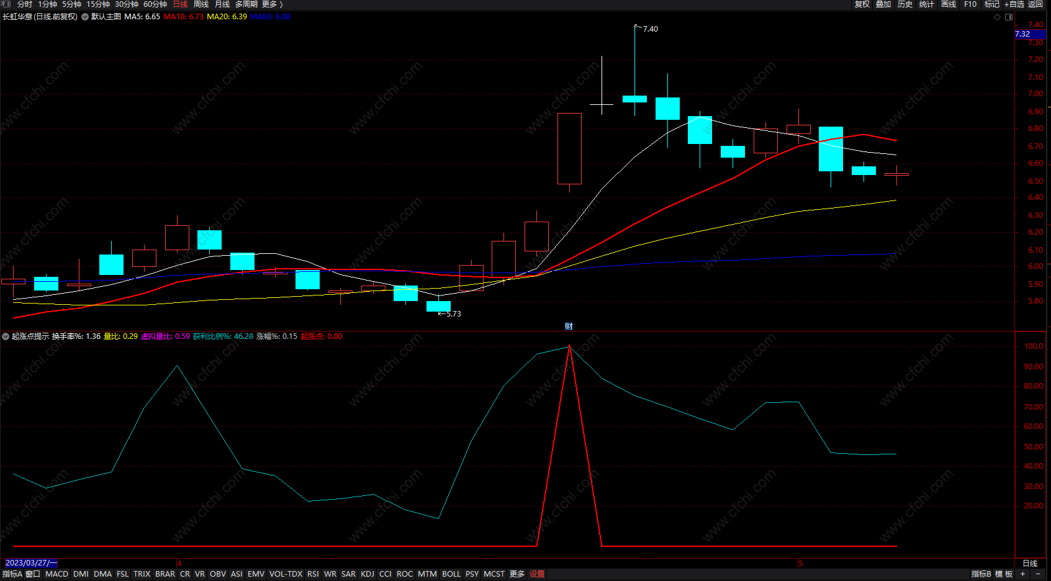Screen dimensions: 1051x581
Task: Open the 历史 history button
Action: coord(905,4)
